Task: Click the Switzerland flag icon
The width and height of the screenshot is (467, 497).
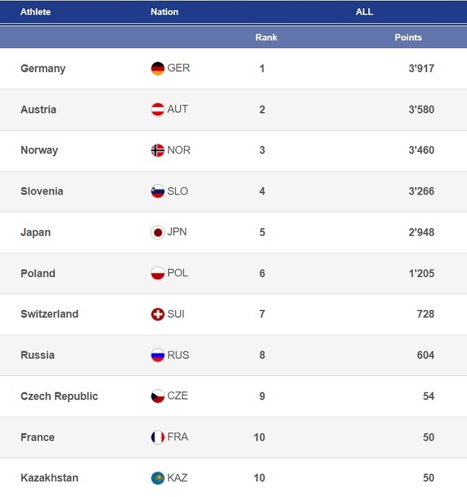Action: (x=158, y=314)
